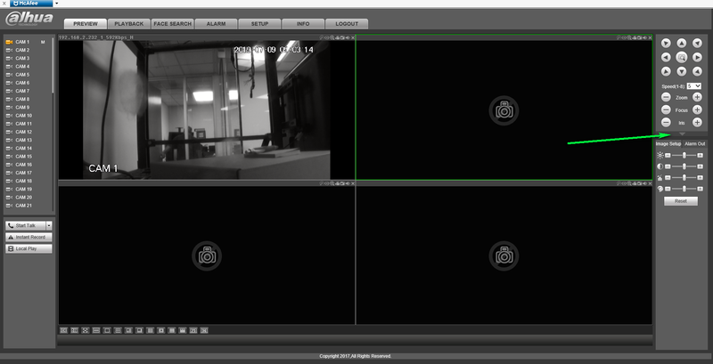
Task: Decrease saturation with its minus button
Action: [x=668, y=177]
